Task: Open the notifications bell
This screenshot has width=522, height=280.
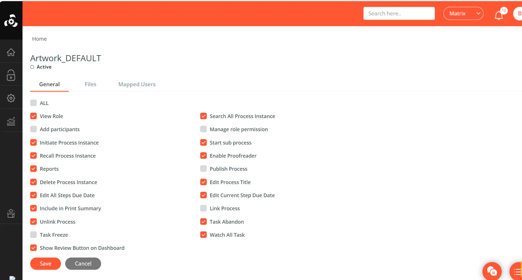Action: click(499, 15)
